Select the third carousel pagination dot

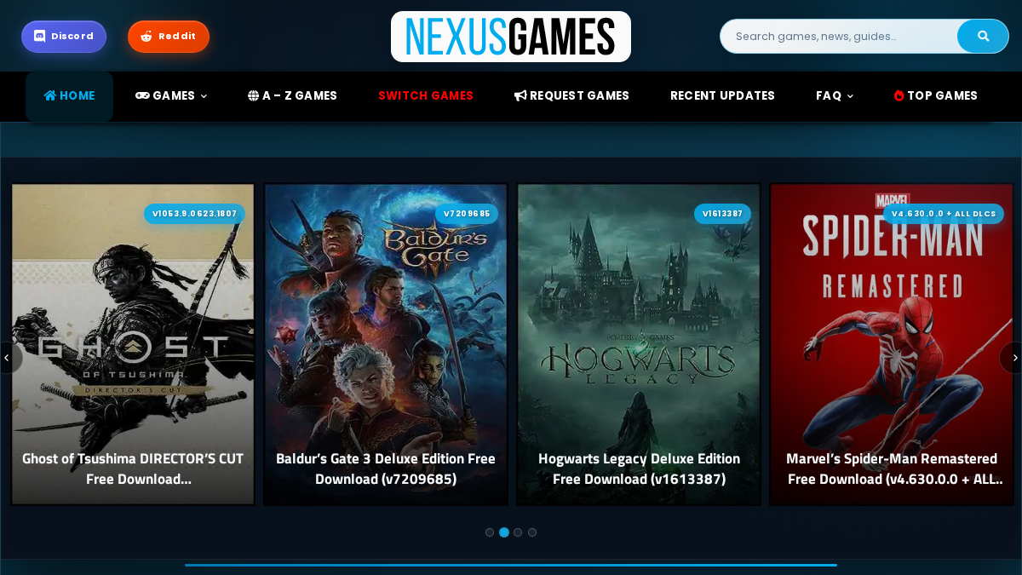point(518,532)
